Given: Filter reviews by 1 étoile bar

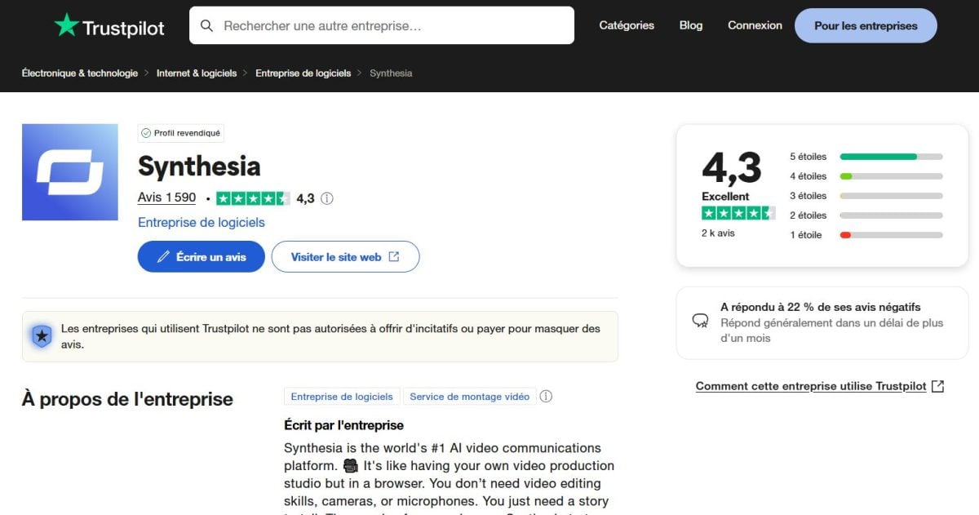Looking at the screenshot, I should pyautogui.click(x=891, y=235).
